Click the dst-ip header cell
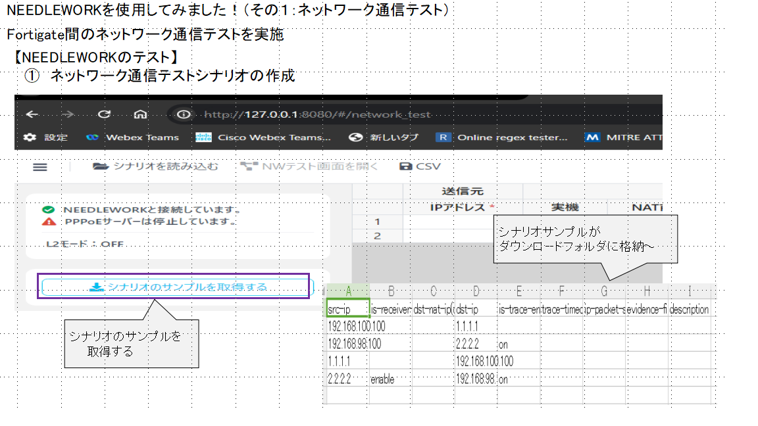This screenshot has height=426, width=758. tap(476, 309)
